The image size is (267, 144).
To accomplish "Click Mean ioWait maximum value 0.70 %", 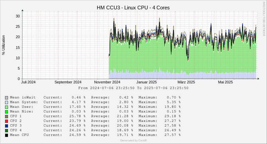I will (x=174, y=97).
